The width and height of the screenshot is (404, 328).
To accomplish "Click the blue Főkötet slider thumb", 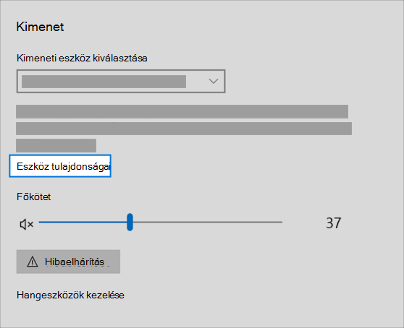I will 130,222.
